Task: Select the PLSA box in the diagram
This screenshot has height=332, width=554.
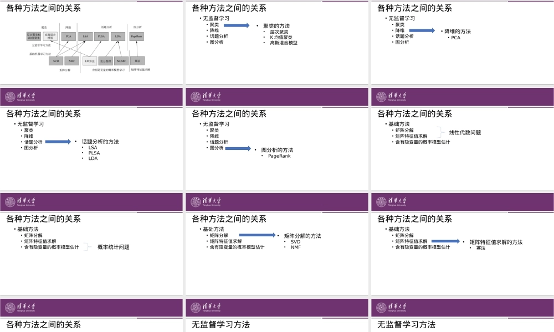Action: [x=101, y=36]
